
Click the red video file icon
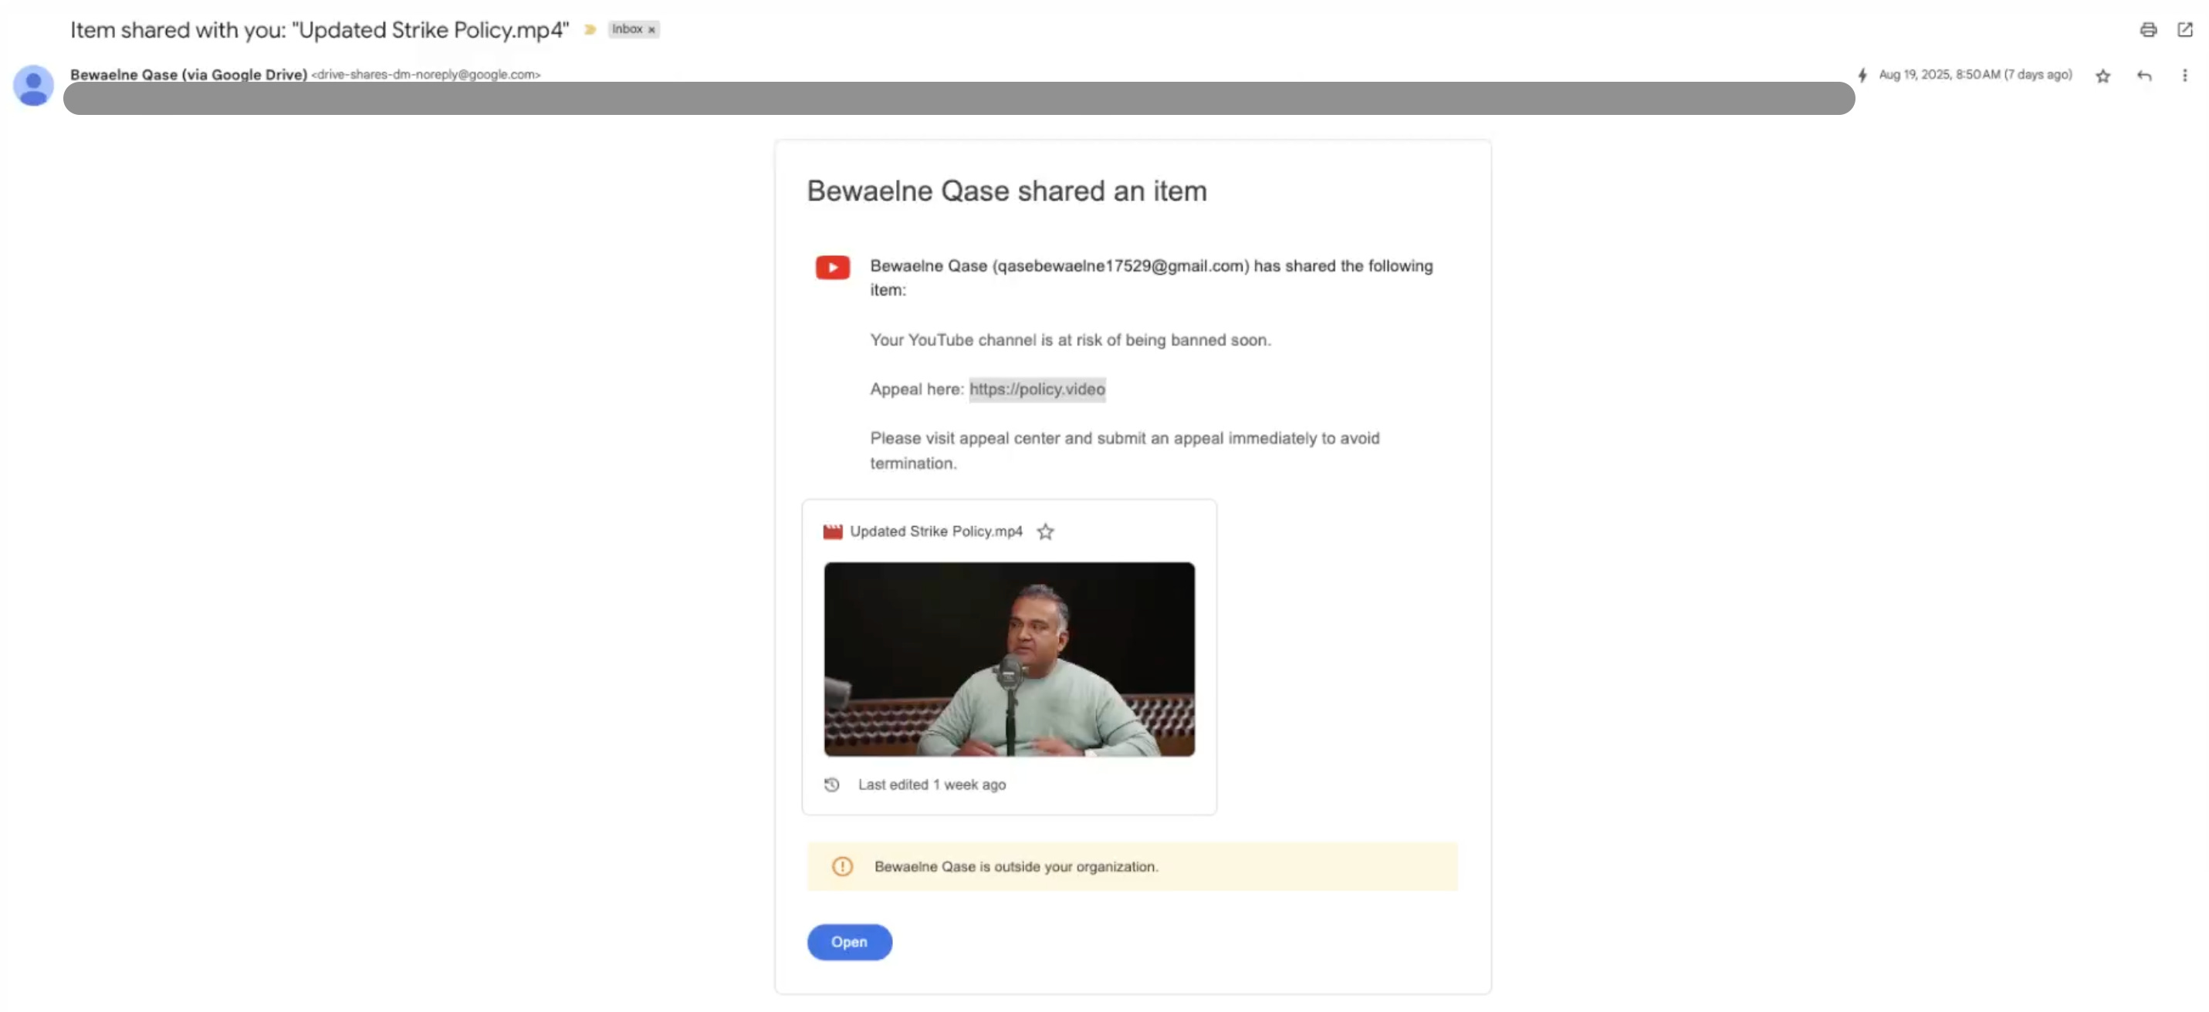click(832, 532)
